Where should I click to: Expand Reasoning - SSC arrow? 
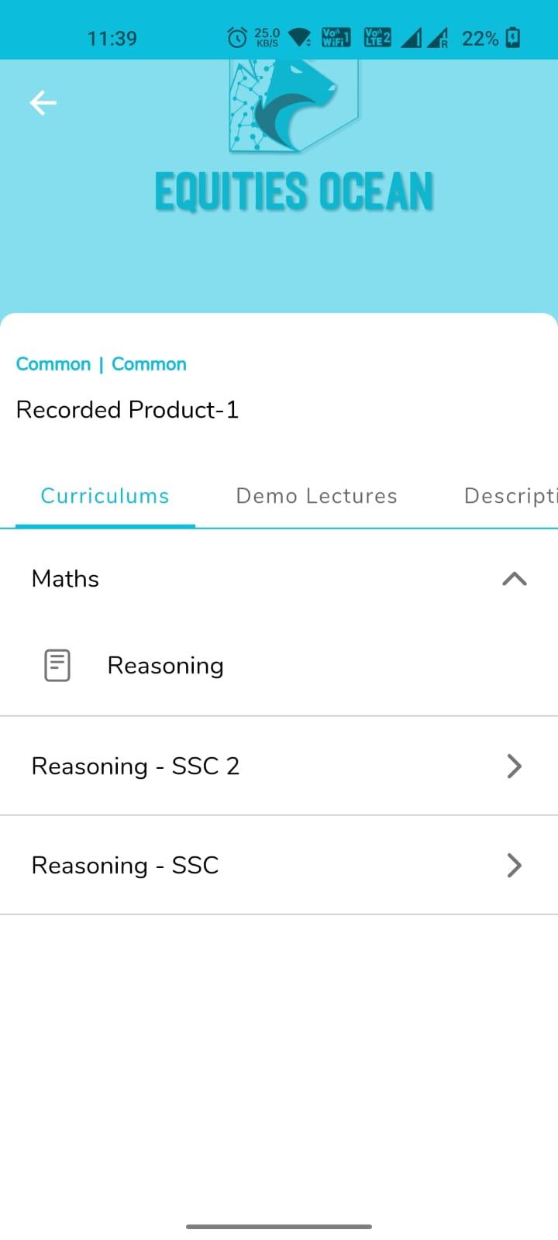515,865
